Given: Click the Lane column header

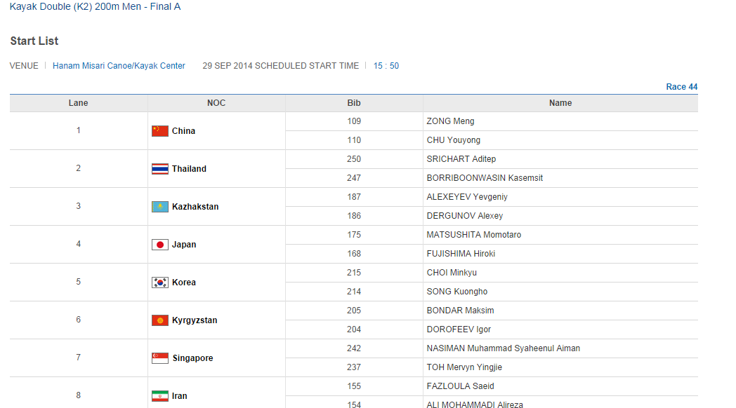Looking at the screenshot, I should [79, 103].
